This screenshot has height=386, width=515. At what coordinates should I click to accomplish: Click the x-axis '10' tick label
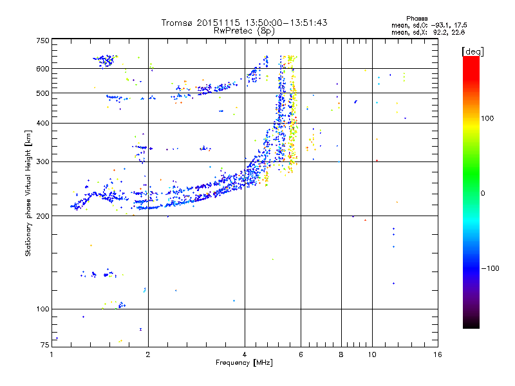tap(372, 354)
